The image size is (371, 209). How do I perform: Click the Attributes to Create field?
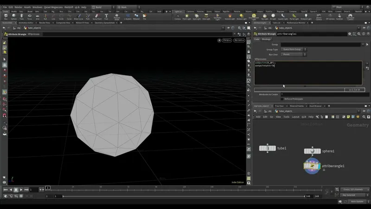tap(325, 94)
